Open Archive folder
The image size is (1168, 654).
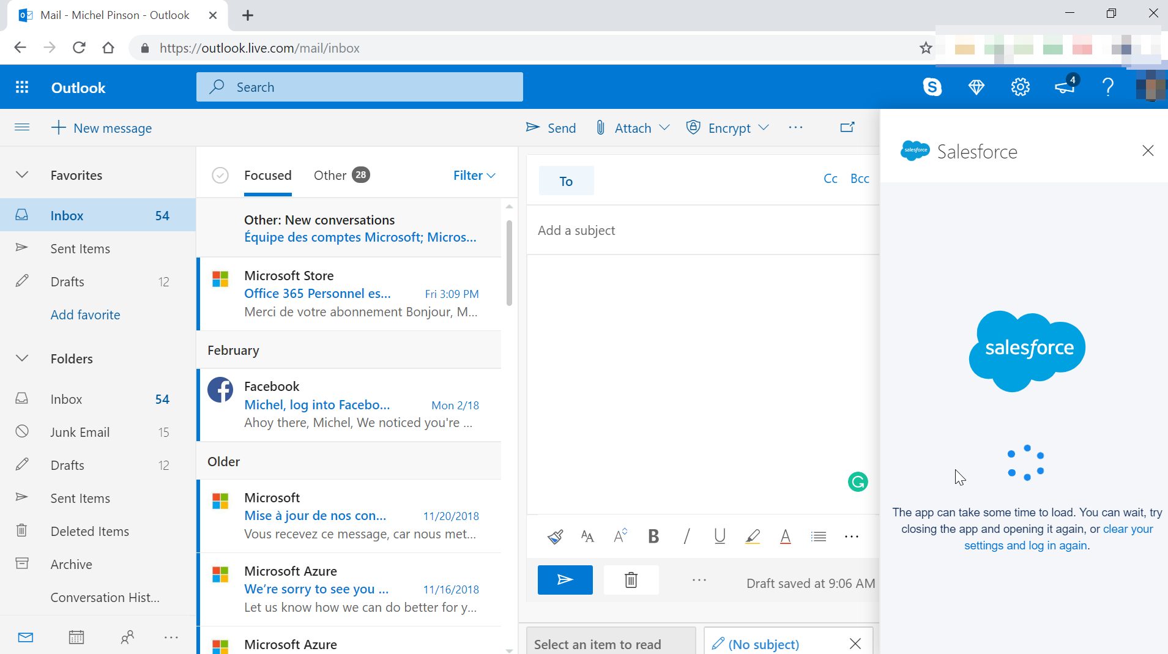click(98, 564)
